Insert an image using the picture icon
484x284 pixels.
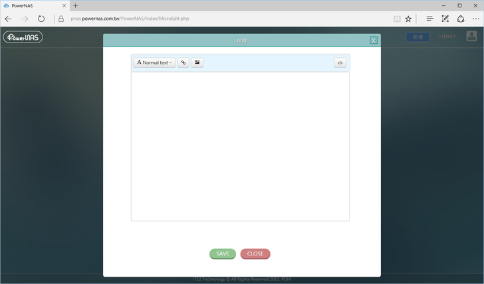197,63
